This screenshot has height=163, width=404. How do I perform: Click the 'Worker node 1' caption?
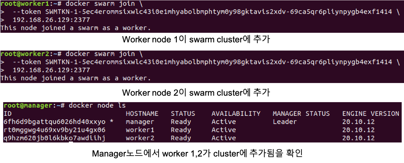196,40
